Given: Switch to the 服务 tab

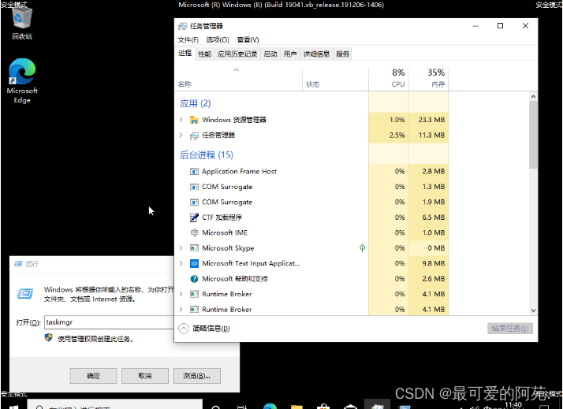Looking at the screenshot, I should click(342, 54).
